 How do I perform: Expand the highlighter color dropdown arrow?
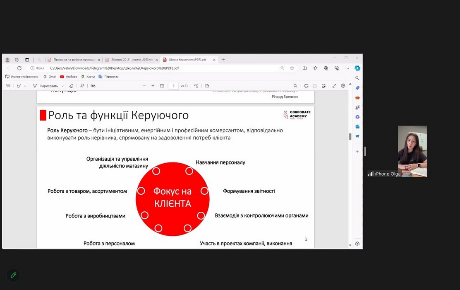coord(25,86)
